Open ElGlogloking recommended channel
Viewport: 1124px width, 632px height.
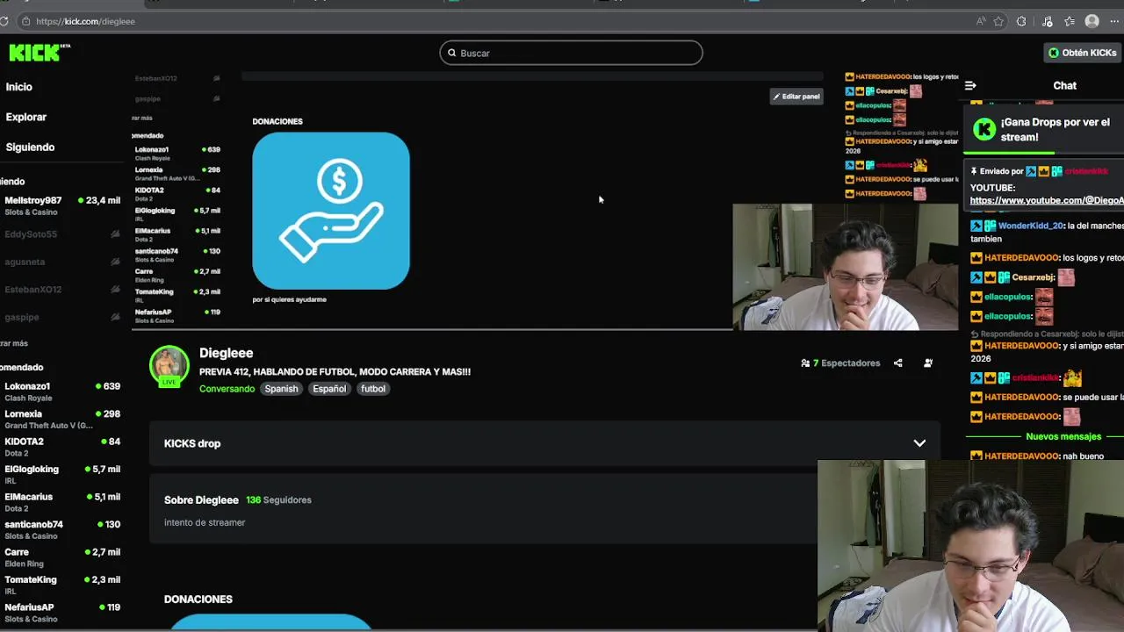[x=61, y=475]
